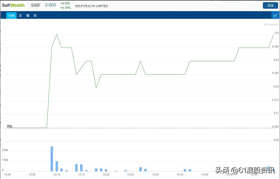
Task: Click the SelfWealth logo
Action: coord(13,5)
